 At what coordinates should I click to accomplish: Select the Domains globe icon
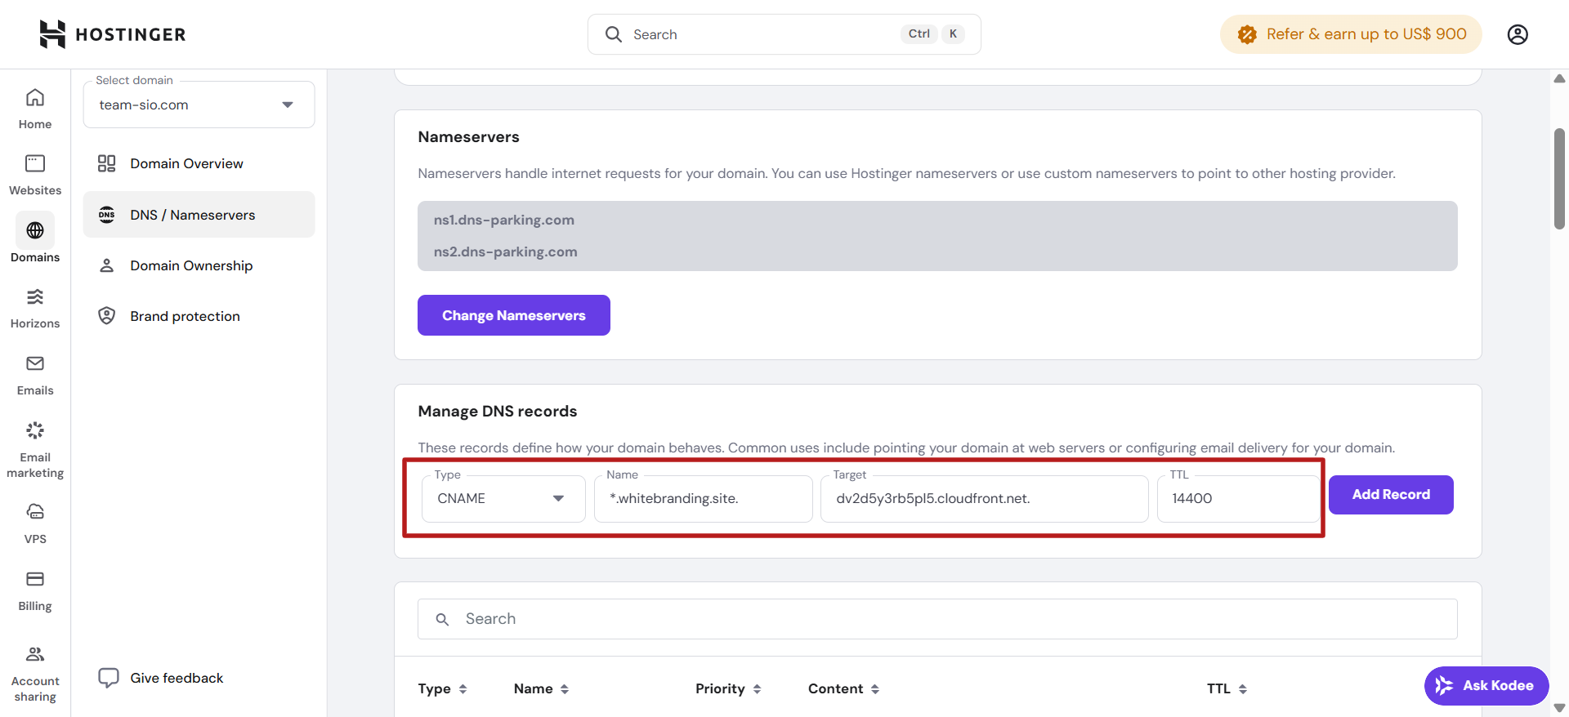pyautogui.click(x=35, y=230)
